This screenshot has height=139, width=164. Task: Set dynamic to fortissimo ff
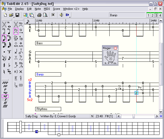click(x=5, y=103)
